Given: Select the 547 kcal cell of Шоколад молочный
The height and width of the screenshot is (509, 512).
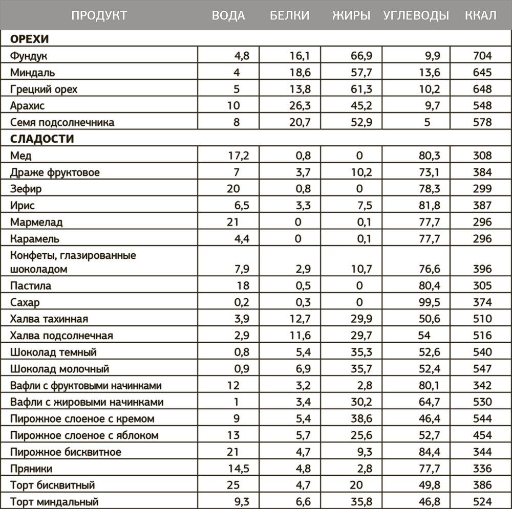Looking at the screenshot, I should point(482,369).
